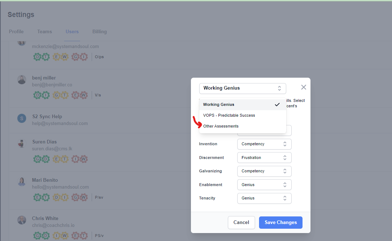Click yellow I gear in Chris White's row
Viewport: 392px width, 241px height.
pyautogui.click(x=57, y=236)
